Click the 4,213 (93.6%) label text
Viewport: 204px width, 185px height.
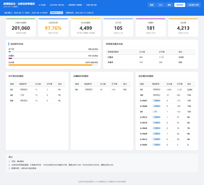[x=92, y=62]
